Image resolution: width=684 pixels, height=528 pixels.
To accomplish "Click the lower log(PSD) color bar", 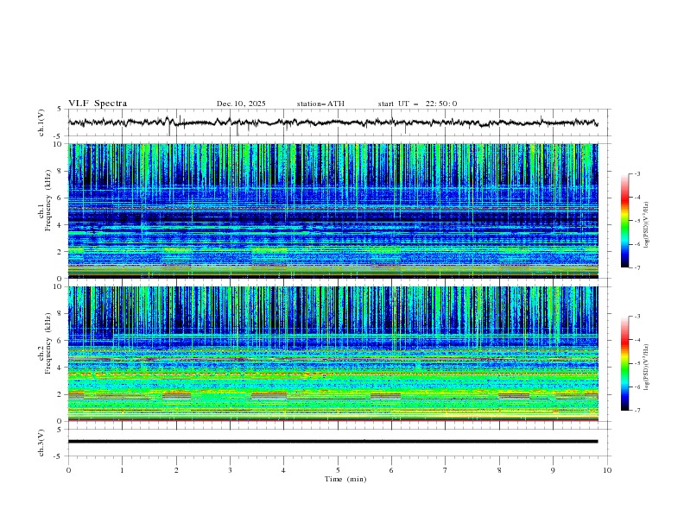I will tap(624, 363).
